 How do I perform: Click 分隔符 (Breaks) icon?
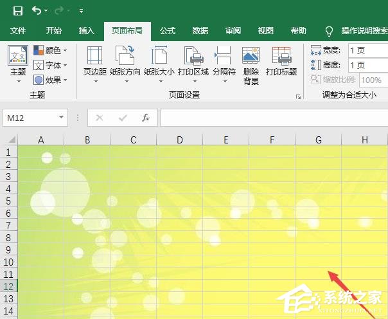224,58
